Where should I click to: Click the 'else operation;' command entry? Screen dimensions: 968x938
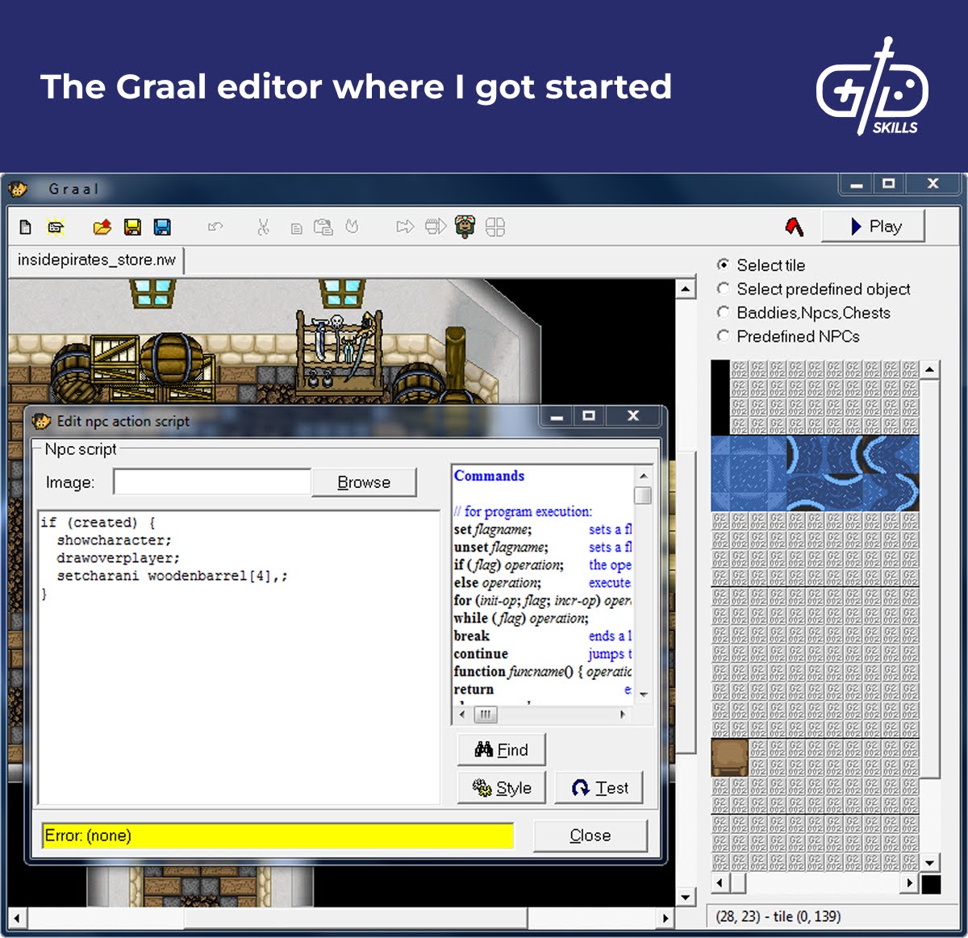point(497,583)
